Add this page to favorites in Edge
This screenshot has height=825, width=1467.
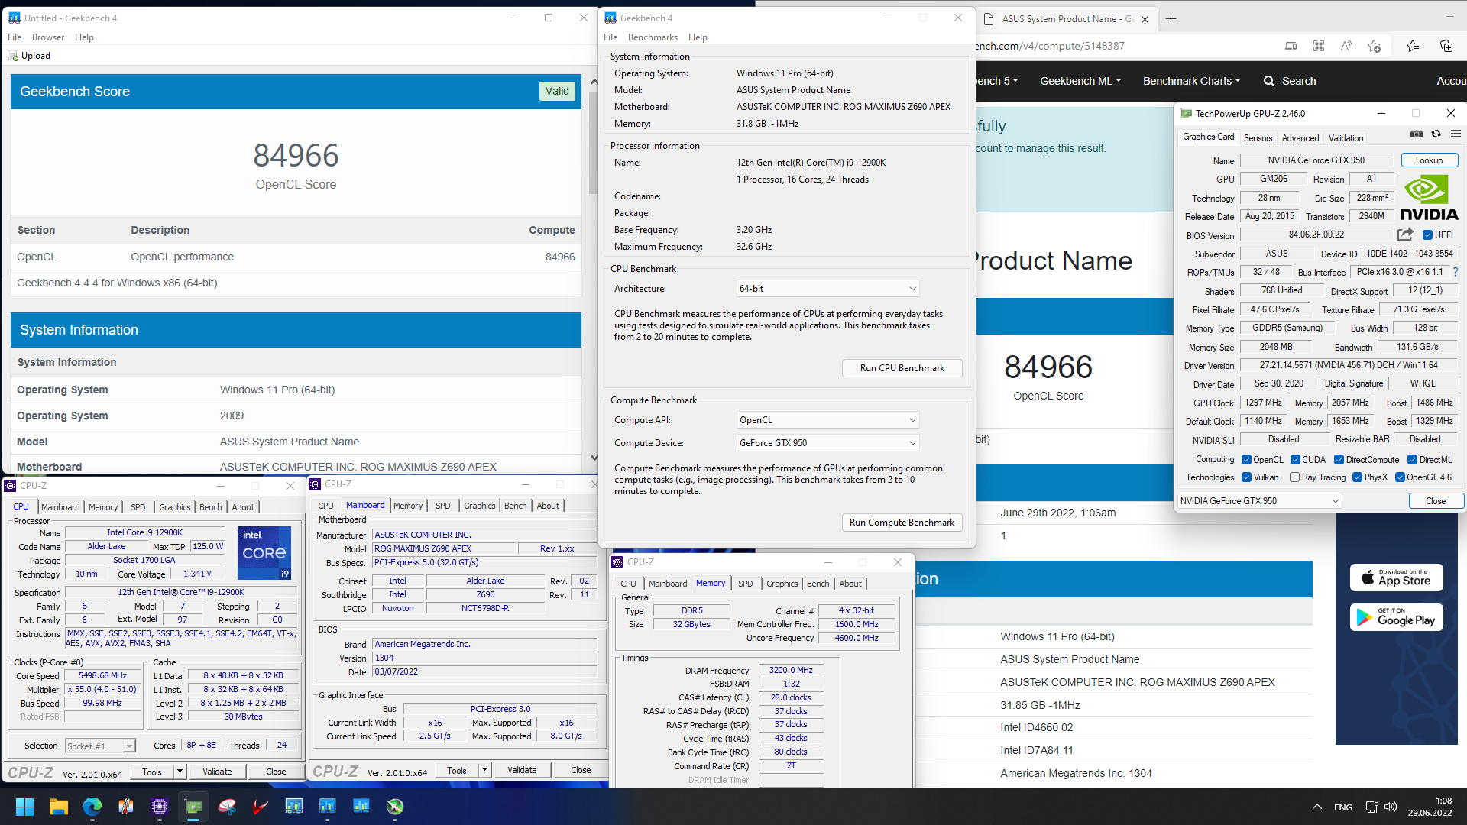point(1374,46)
